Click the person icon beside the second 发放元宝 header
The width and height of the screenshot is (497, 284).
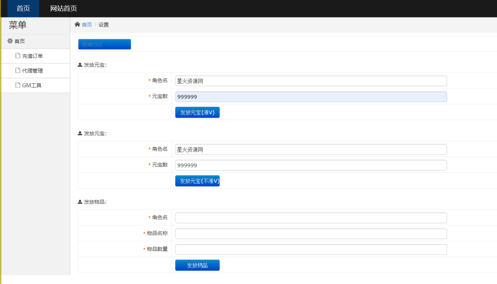(79, 133)
